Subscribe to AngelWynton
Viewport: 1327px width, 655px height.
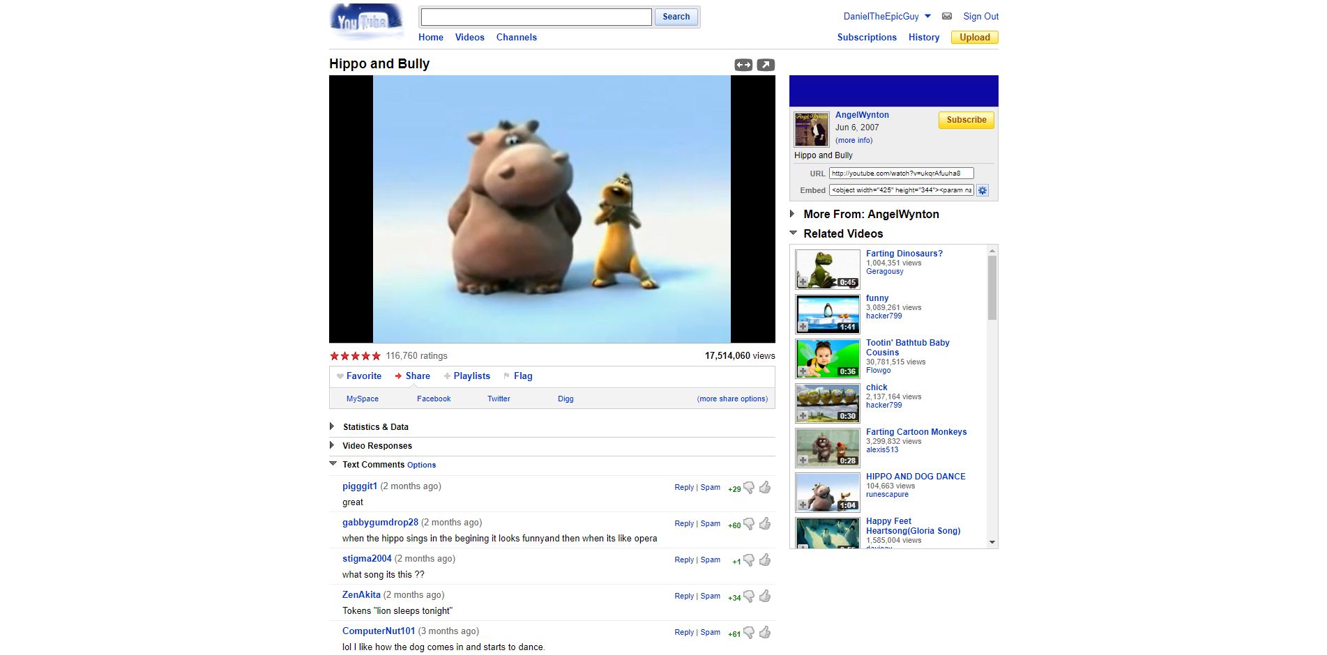point(966,120)
